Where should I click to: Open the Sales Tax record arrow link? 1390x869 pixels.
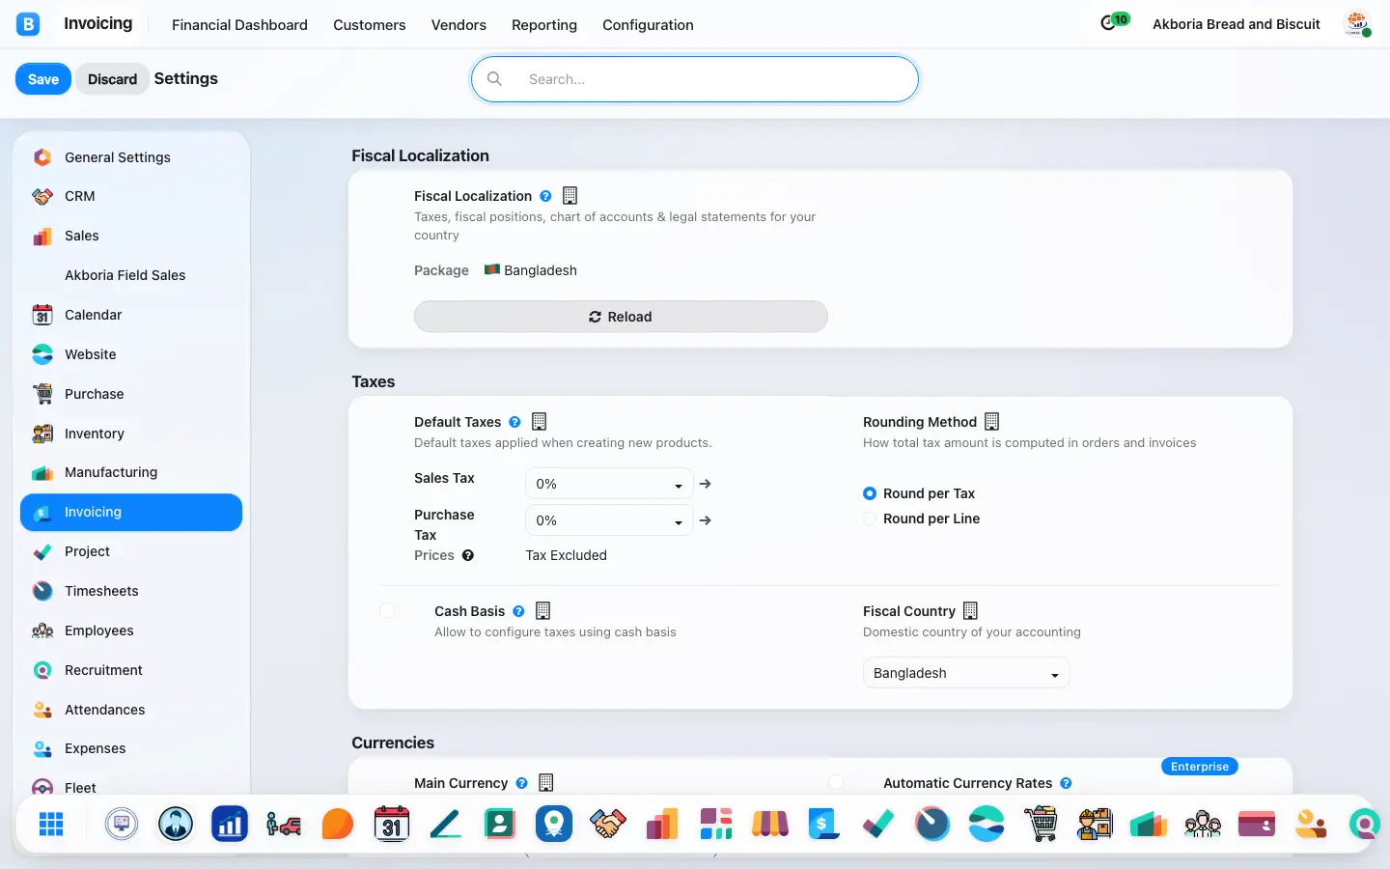706,484
